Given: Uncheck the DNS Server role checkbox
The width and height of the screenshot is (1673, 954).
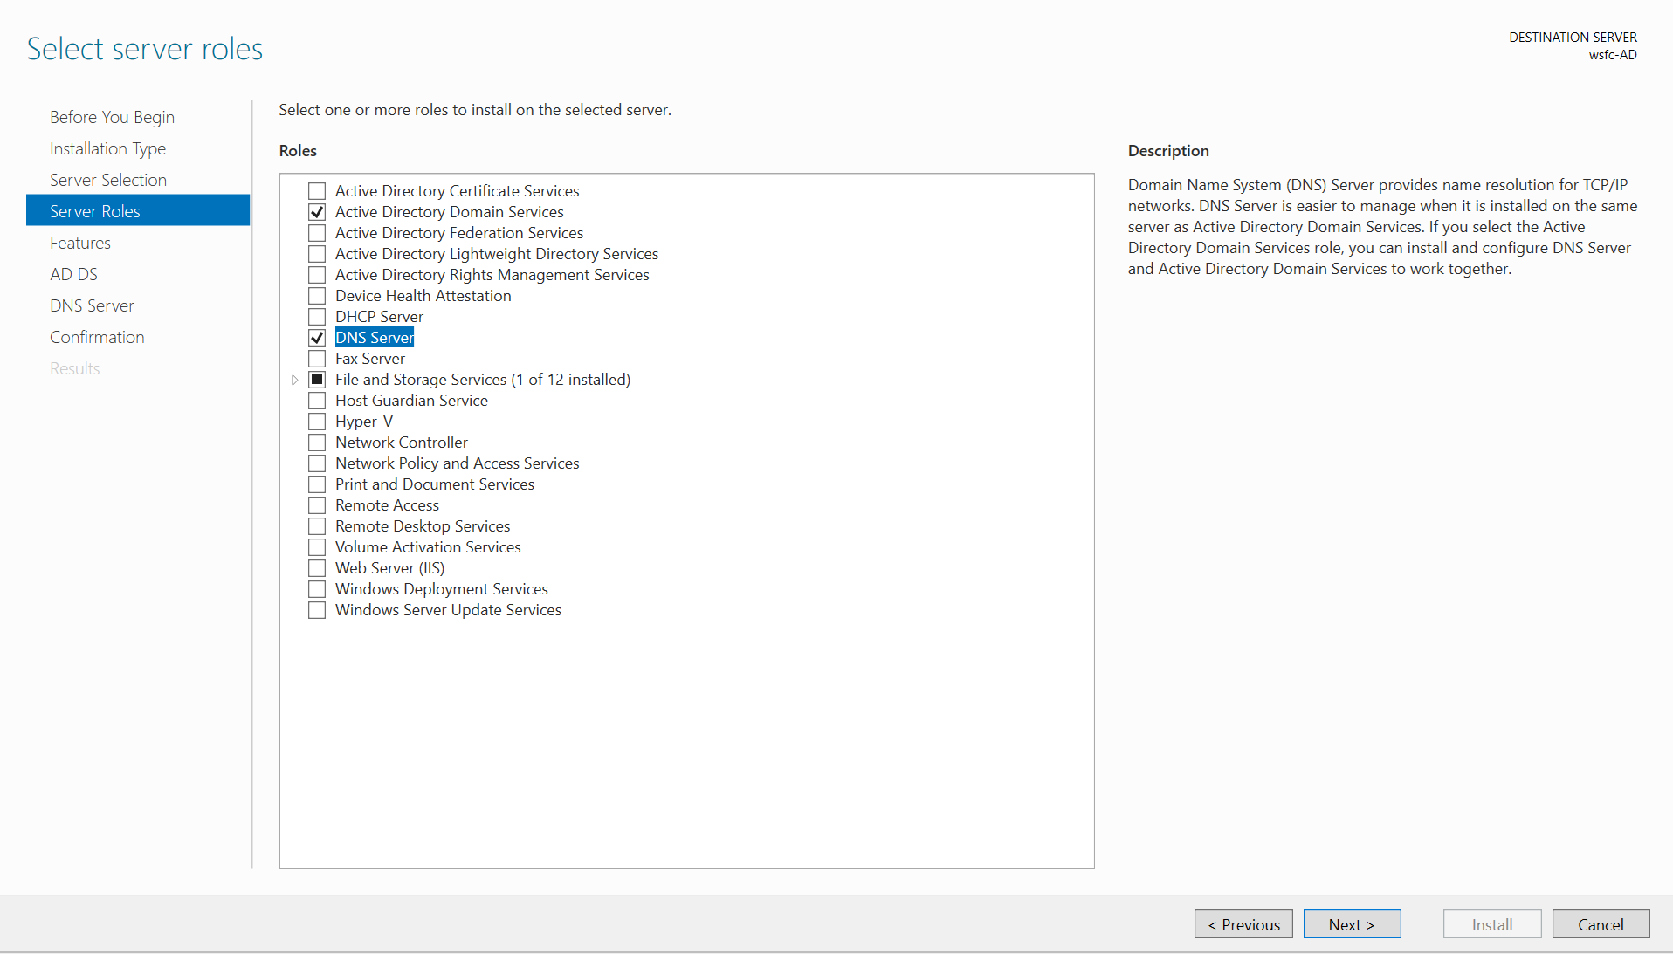Looking at the screenshot, I should click(317, 338).
